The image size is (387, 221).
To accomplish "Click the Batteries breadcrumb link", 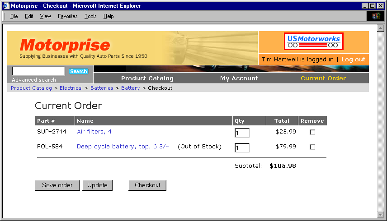I will (x=102, y=88).
